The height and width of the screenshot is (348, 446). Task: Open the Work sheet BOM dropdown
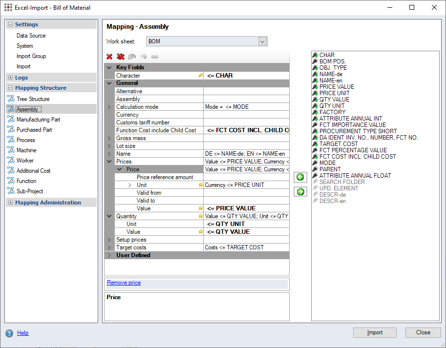tap(262, 41)
